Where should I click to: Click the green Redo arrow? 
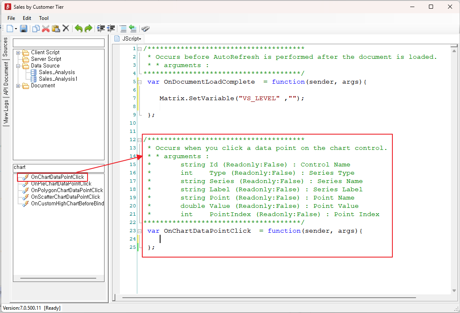[88, 29]
